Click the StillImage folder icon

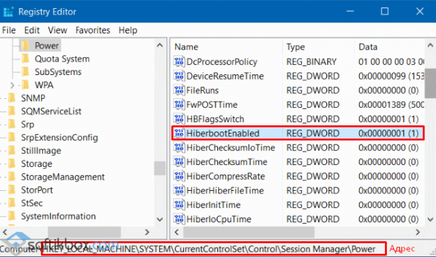[x=12, y=151]
